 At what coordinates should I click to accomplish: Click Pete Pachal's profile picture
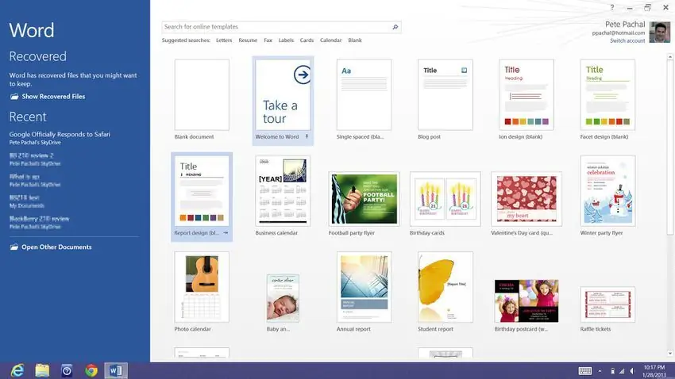tap(659, 33)
